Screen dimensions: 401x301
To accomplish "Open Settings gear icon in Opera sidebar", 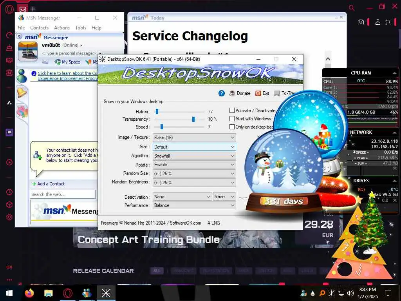I will [9, 217].
